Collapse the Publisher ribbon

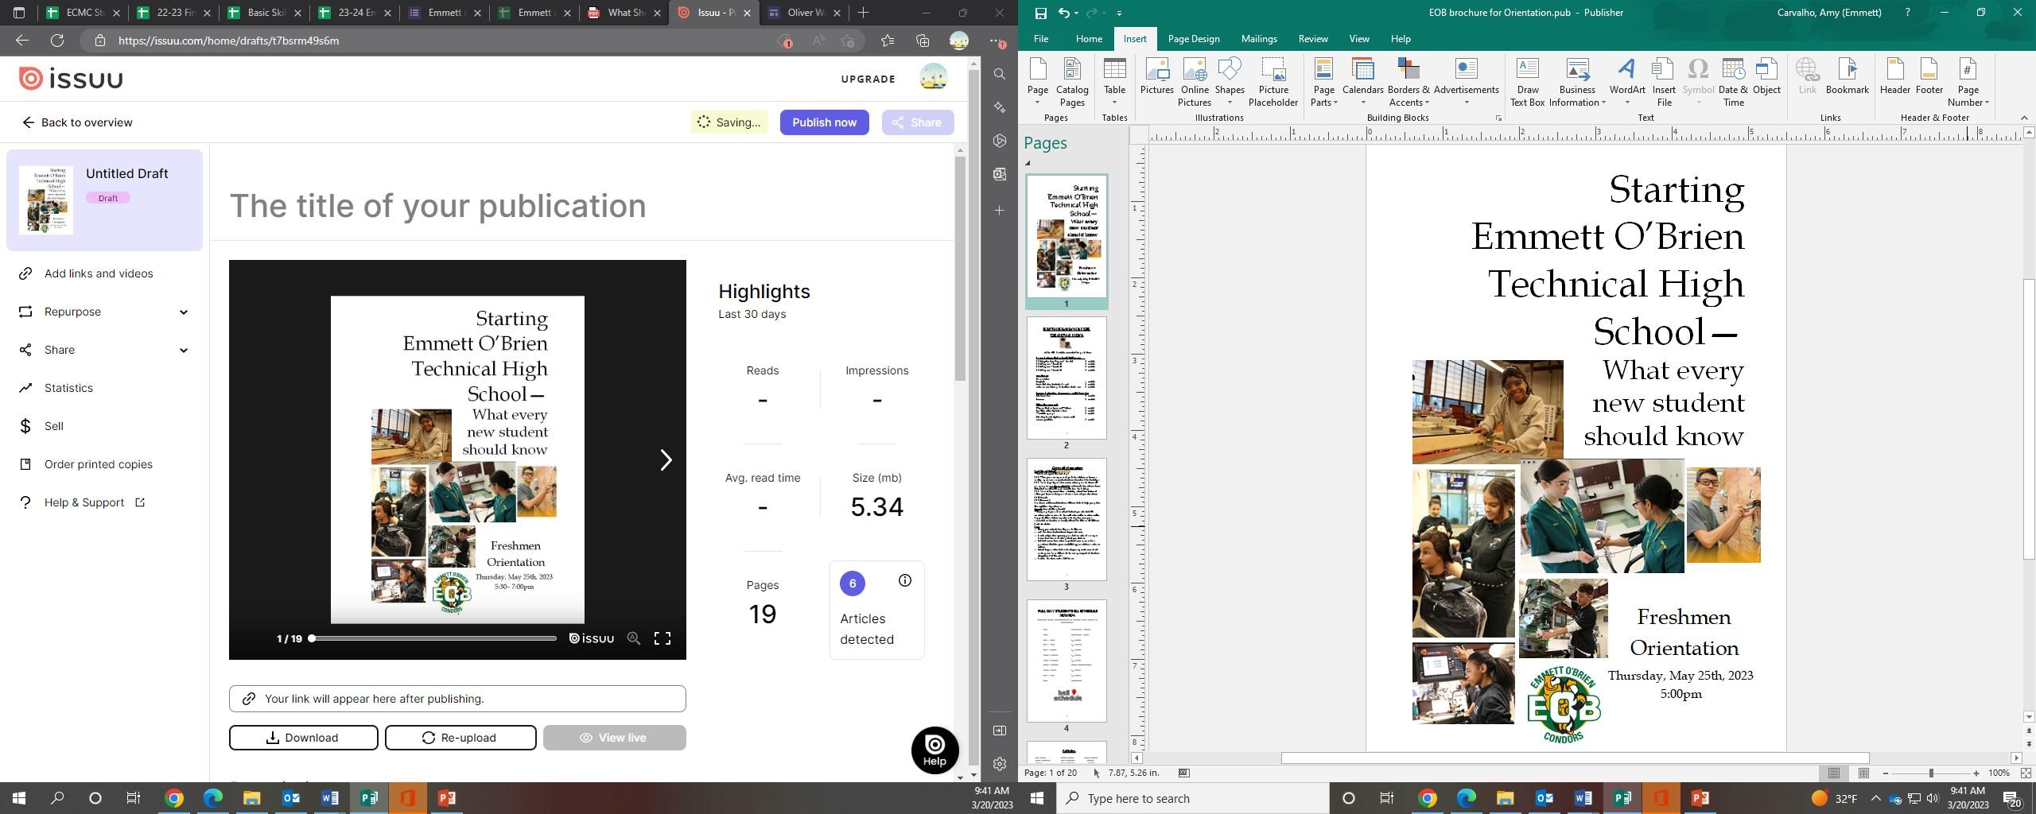point(2024,118)
